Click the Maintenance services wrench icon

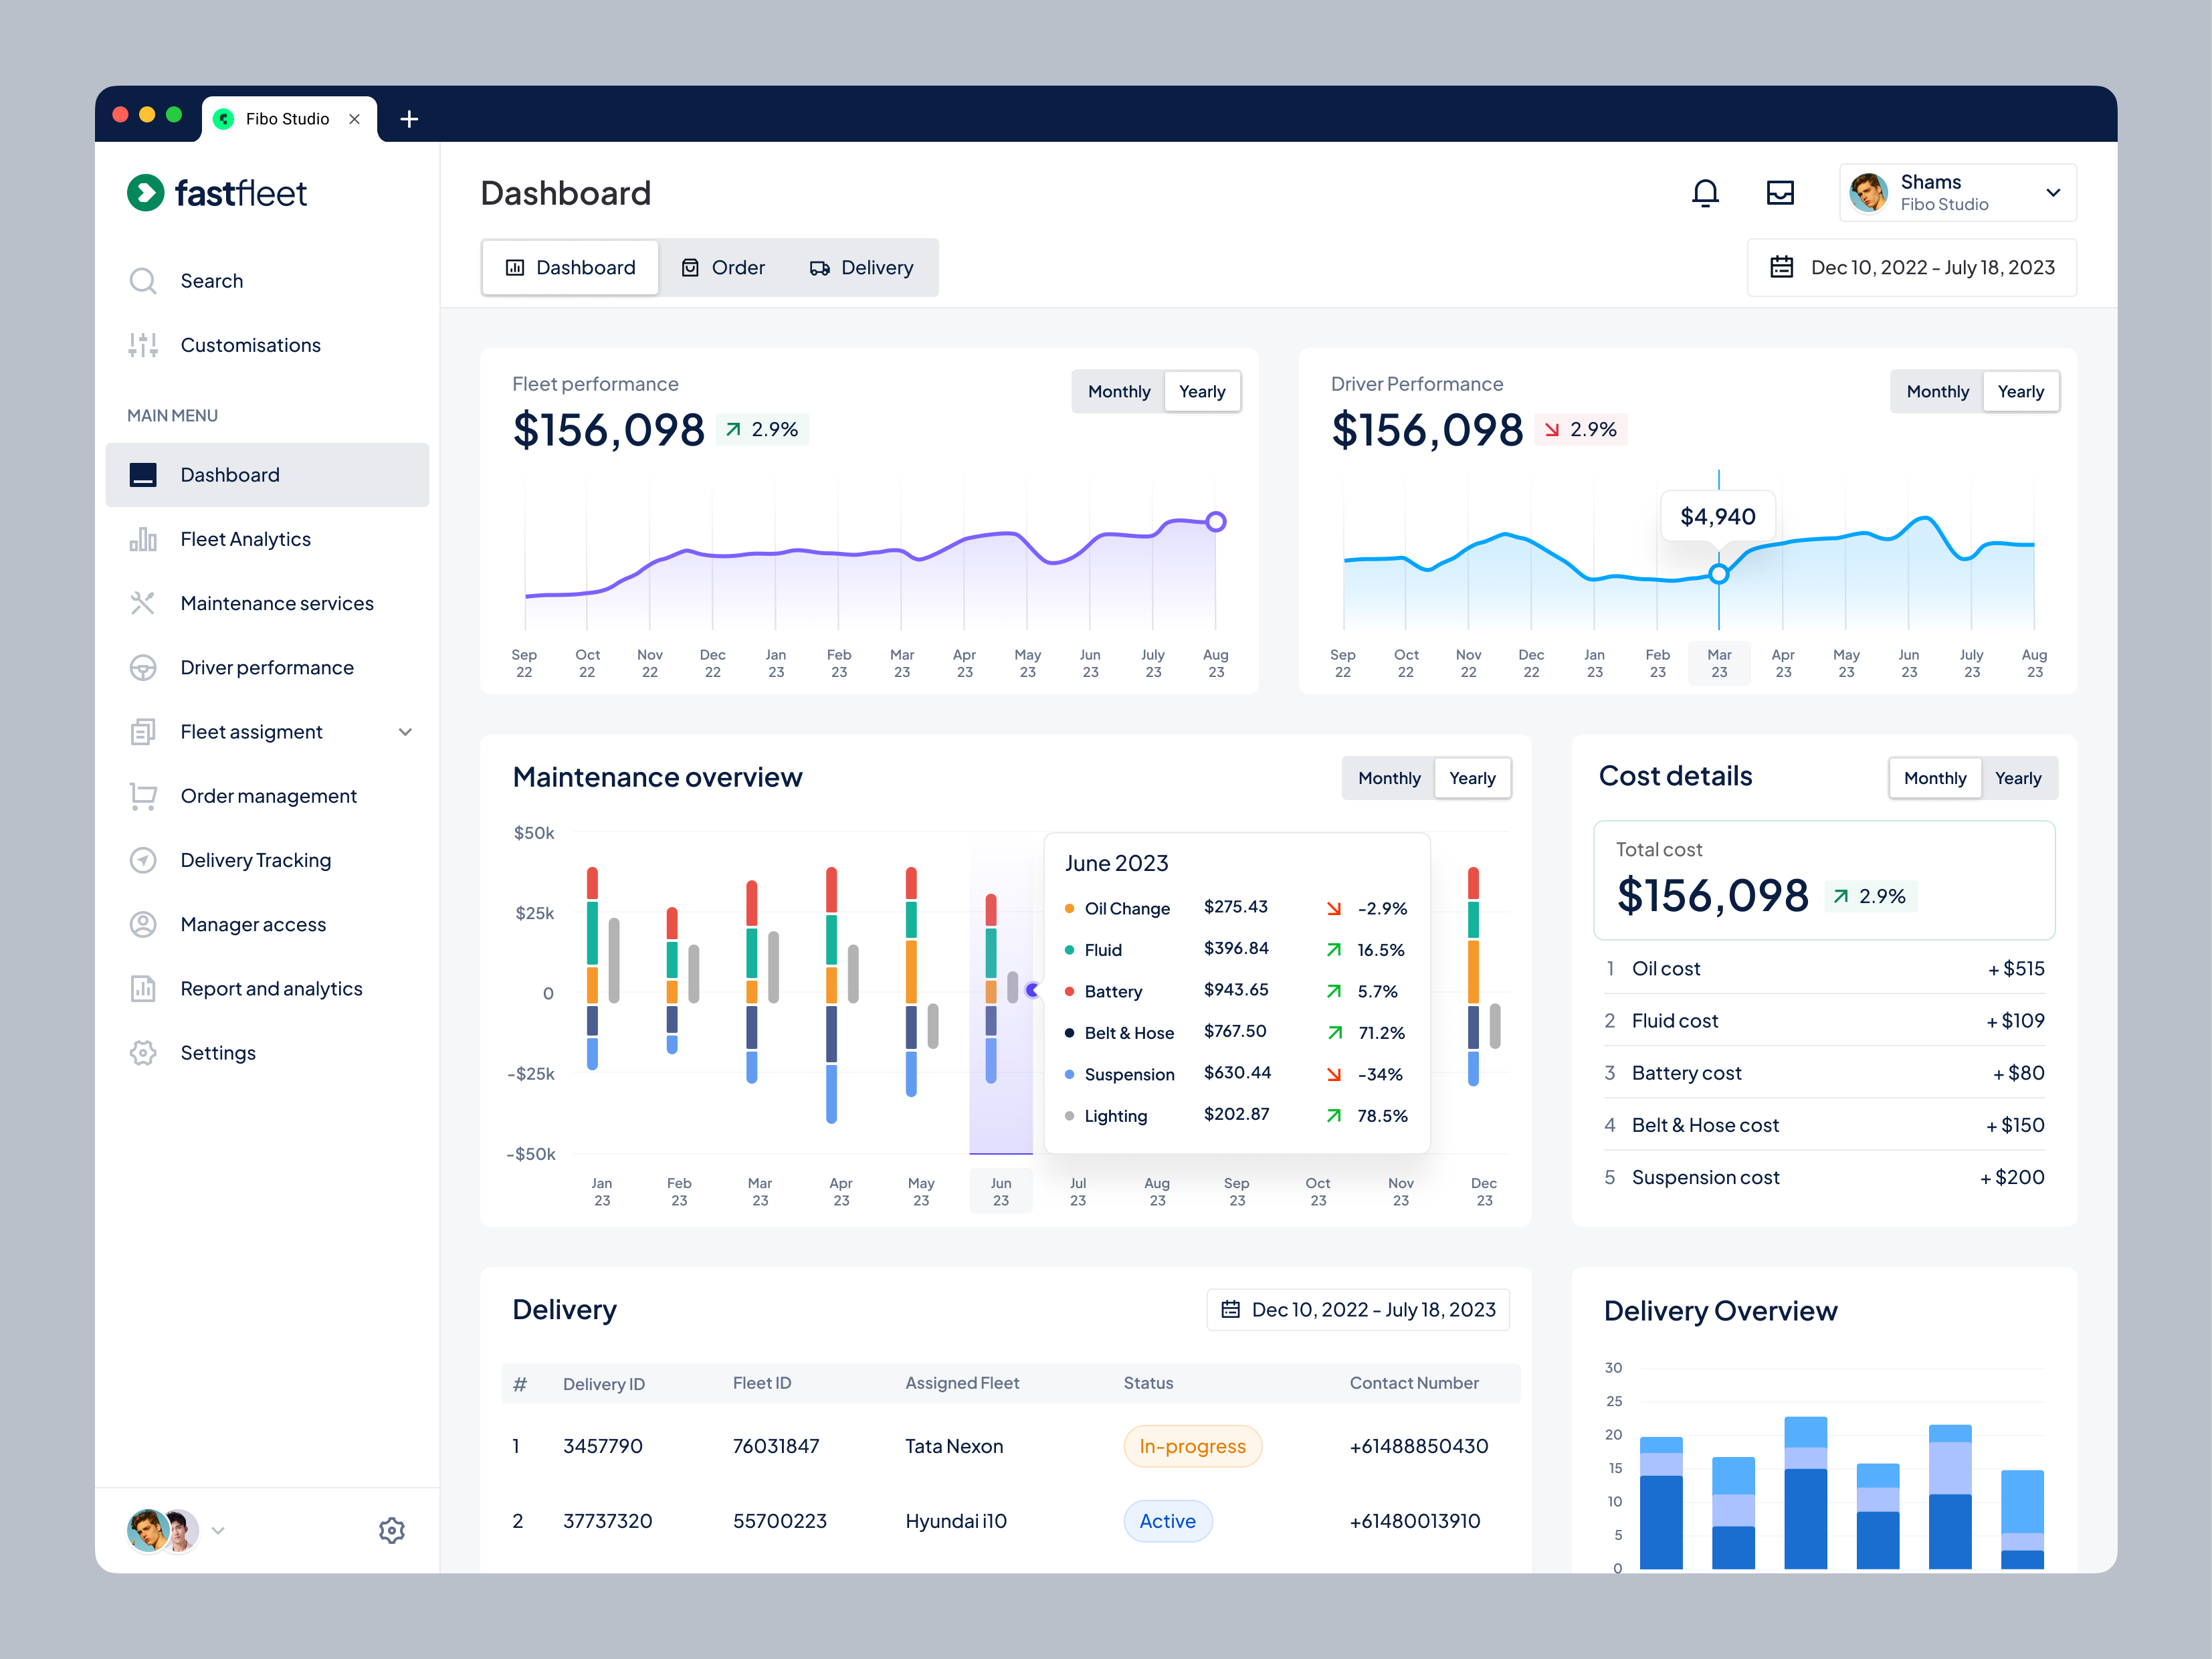point(143,603)
